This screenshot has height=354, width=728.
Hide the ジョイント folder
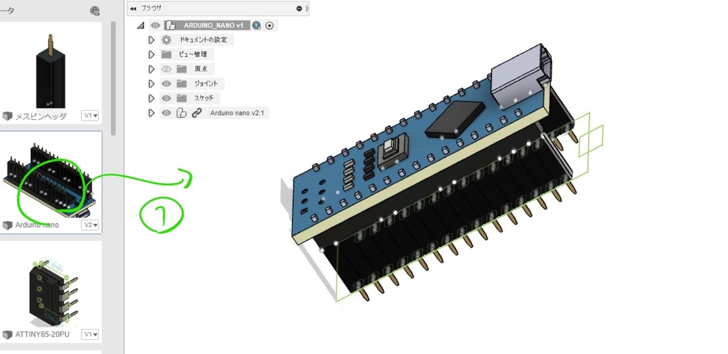[x=166, y=84]
